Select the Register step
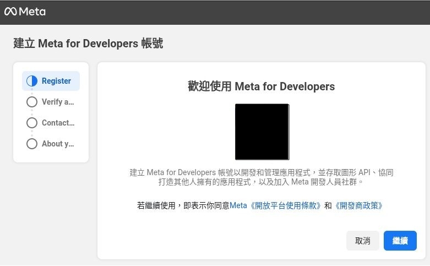 (51, 81)
